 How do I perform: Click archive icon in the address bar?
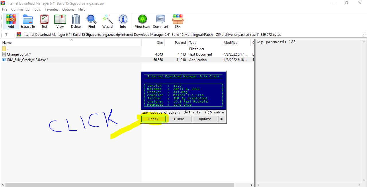pos(19,34)
